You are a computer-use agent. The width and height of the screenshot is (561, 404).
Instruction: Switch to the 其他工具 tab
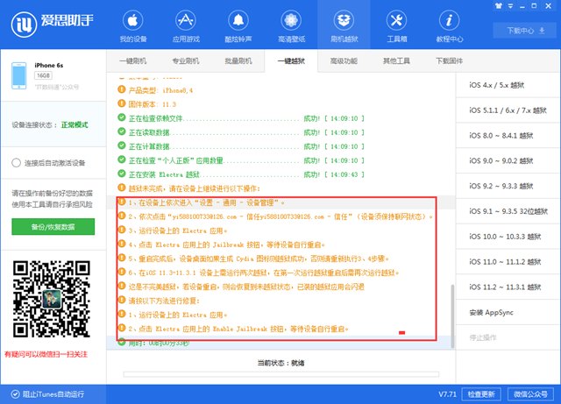point(396,60)
